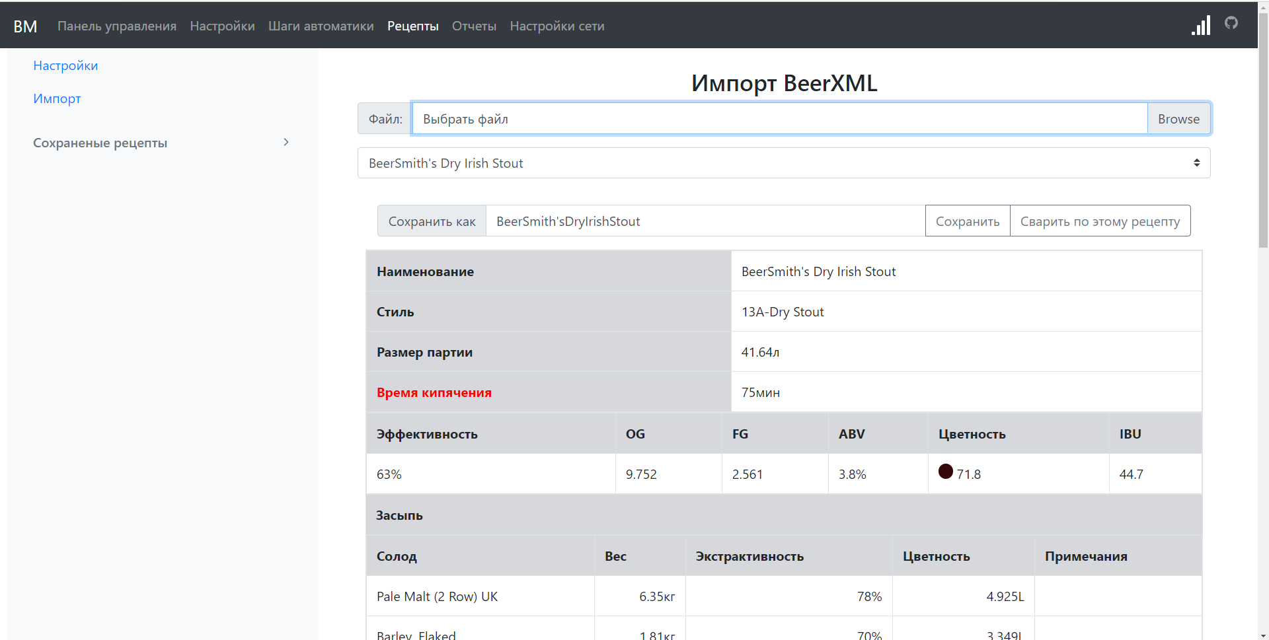The height and width of the screenshot is (640, 1269).
Task: Click the 75мин boil time value
Action: pyautogui.click(x=761, y=392)
